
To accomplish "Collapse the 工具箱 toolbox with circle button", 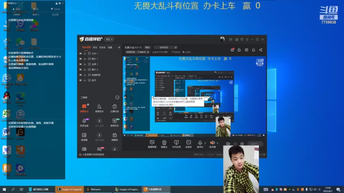I will [117, 97].
